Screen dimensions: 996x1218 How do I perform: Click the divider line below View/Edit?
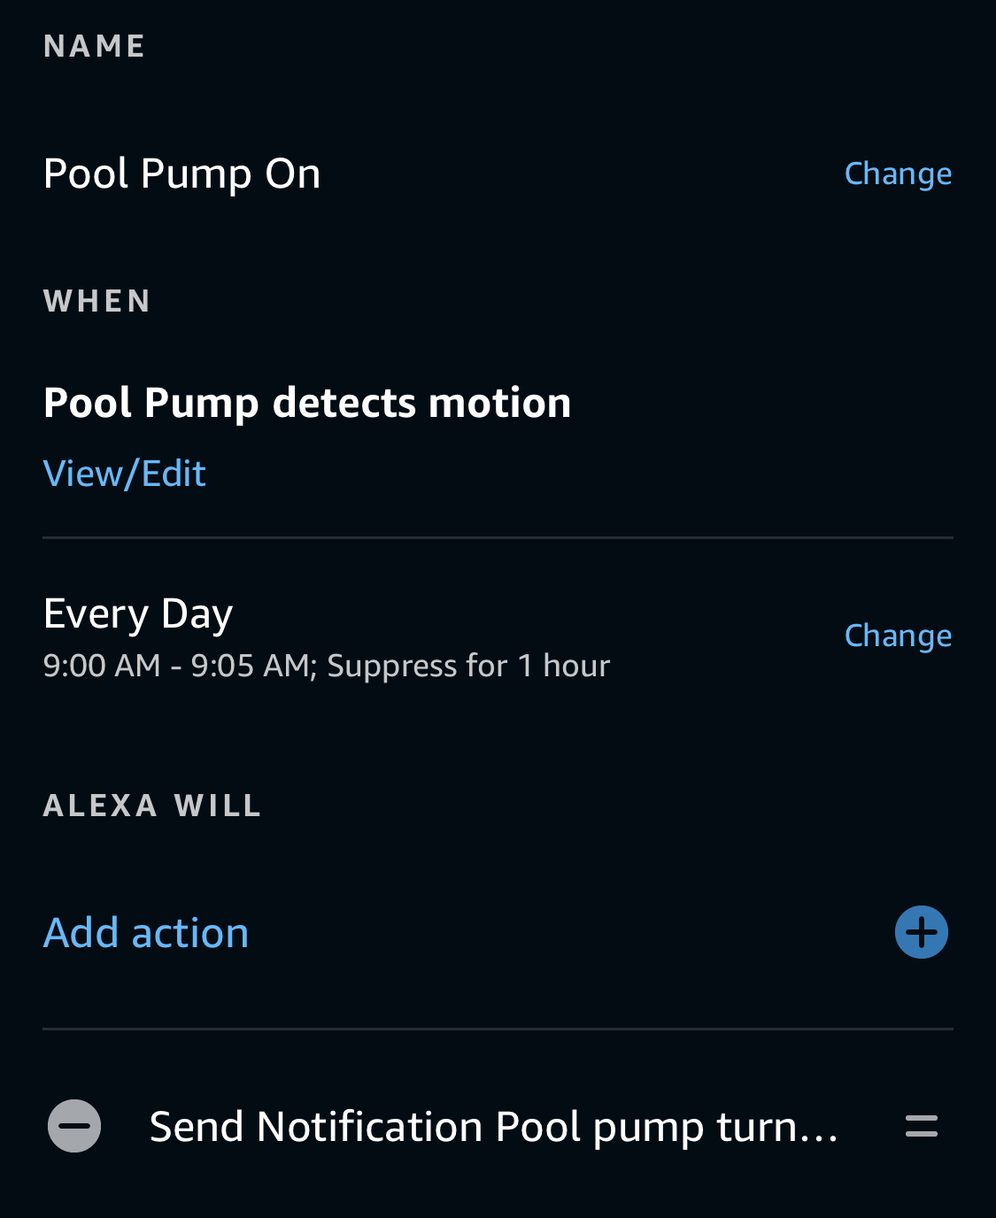click(498, 537)
